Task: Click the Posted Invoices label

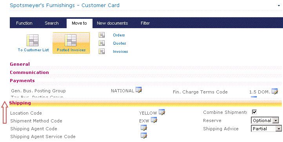Action: point(71,50)
